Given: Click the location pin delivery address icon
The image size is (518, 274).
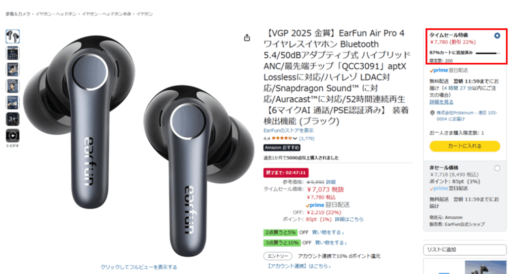Looking at the screenshot, I should [432, 113].
